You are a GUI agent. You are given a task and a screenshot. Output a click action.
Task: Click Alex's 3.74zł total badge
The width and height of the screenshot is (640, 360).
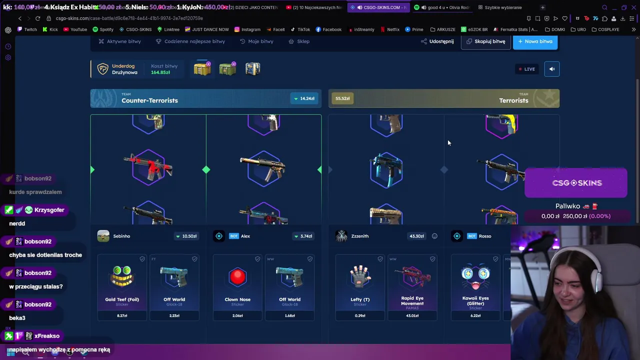303,236
